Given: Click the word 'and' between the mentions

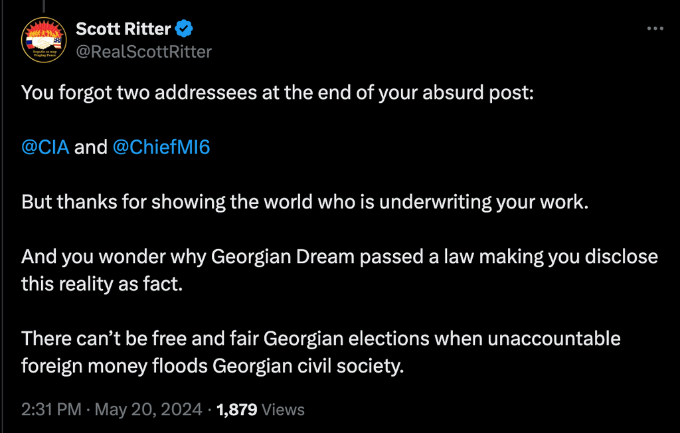Looking at the screenshot, I should point(91,147).
